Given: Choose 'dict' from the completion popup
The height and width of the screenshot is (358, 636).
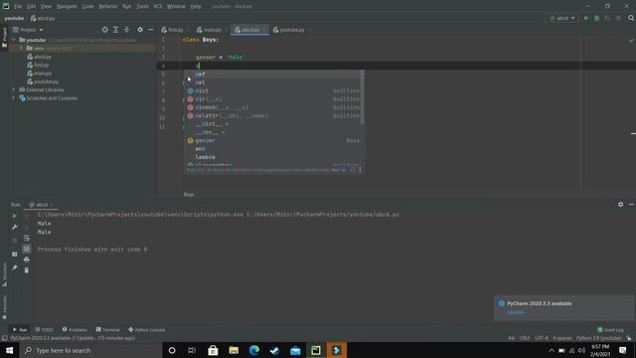Looking at the screenshot, I should tap(274, 90).
